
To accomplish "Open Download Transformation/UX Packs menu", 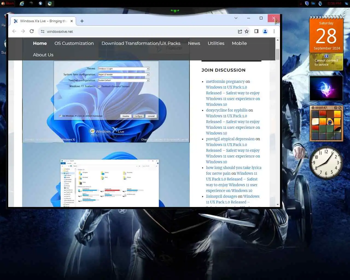I will pyautogui.click(x=141, y=43).
